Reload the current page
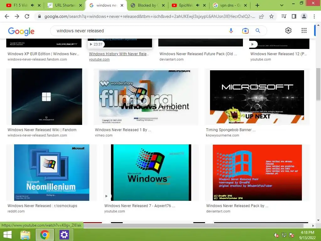321x241 pixels. [x=27, y=16]
